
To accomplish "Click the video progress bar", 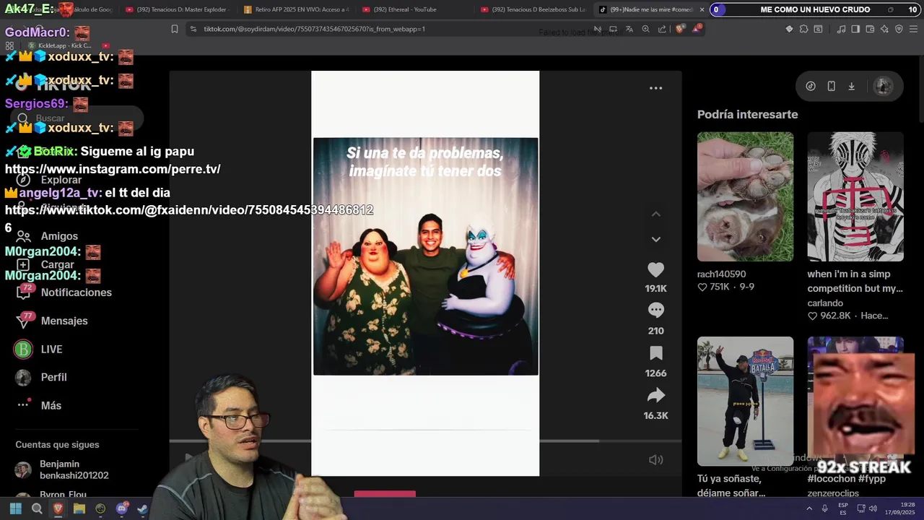I will [x=425, y=441].
